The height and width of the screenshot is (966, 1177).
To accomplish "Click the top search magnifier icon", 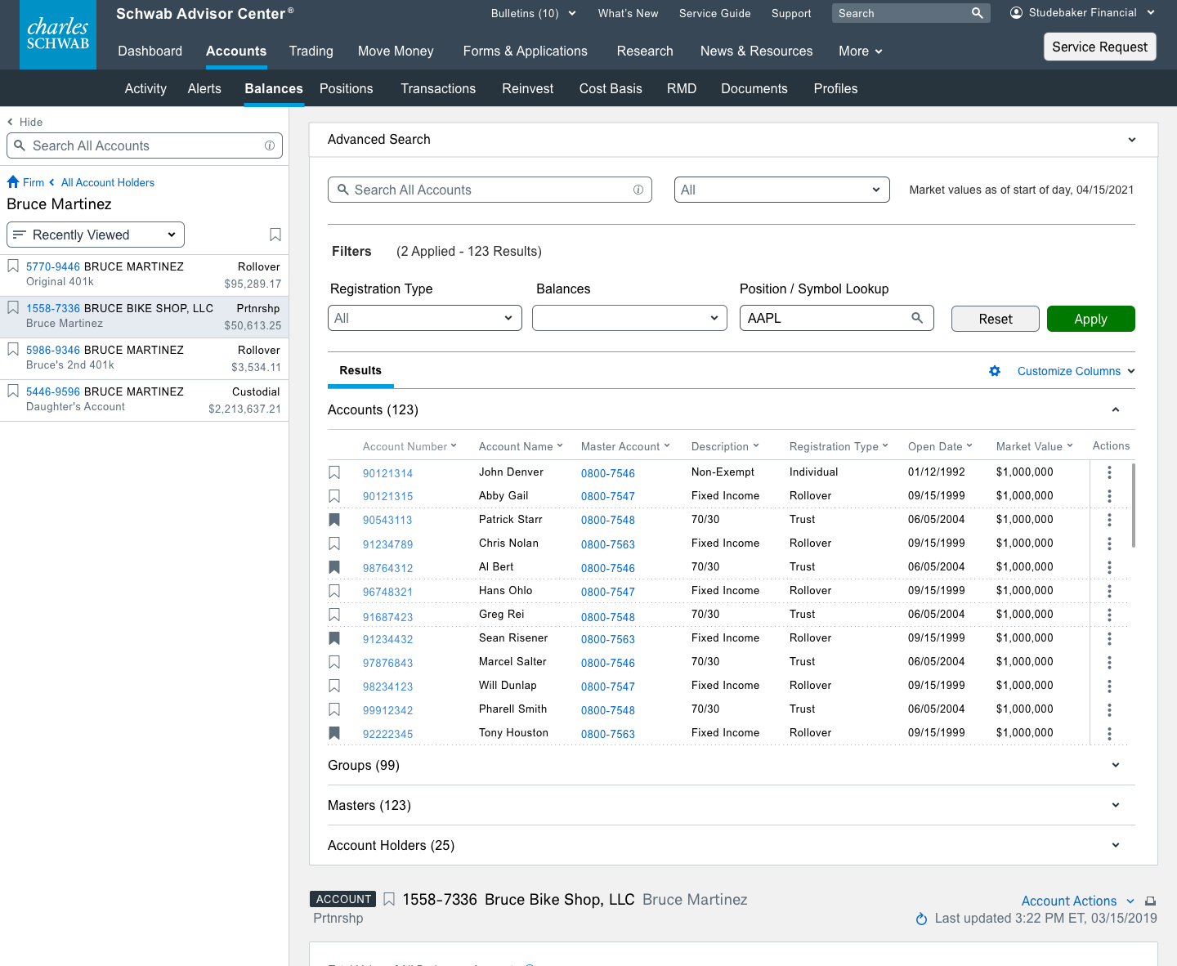I will pyautogui.click(x=977, y=13).
